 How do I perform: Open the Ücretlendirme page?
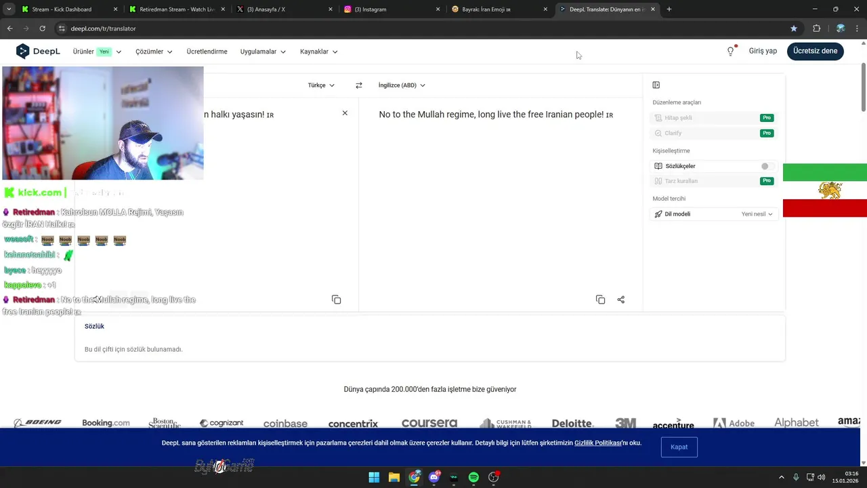tap(207, 52)
